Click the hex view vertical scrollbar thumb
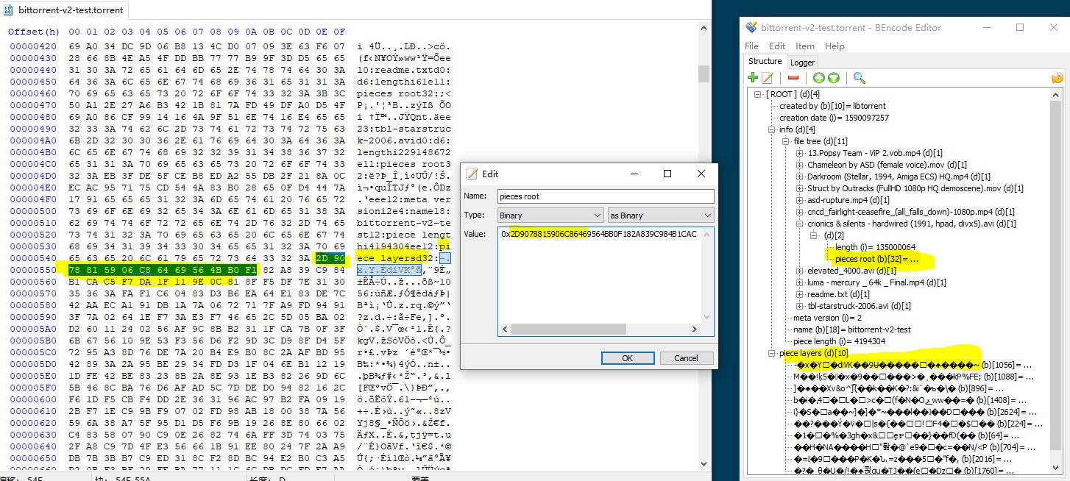1070x481 pixels. point(704,74)
